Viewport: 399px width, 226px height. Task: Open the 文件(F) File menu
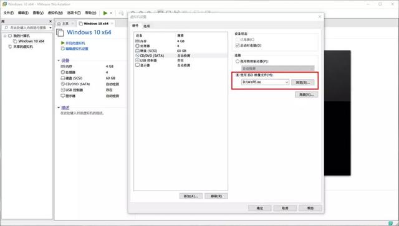point(8,12)
